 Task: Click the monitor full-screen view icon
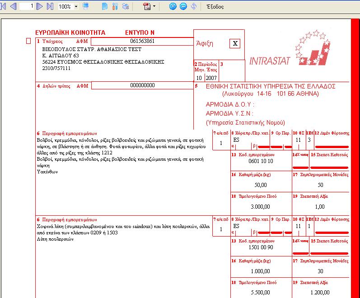point(86,6)
